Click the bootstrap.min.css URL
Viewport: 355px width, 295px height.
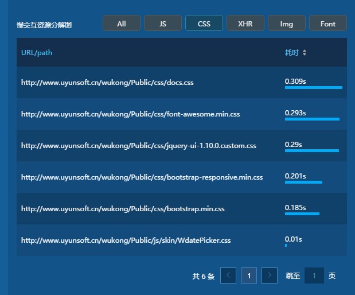click(123, 208)
